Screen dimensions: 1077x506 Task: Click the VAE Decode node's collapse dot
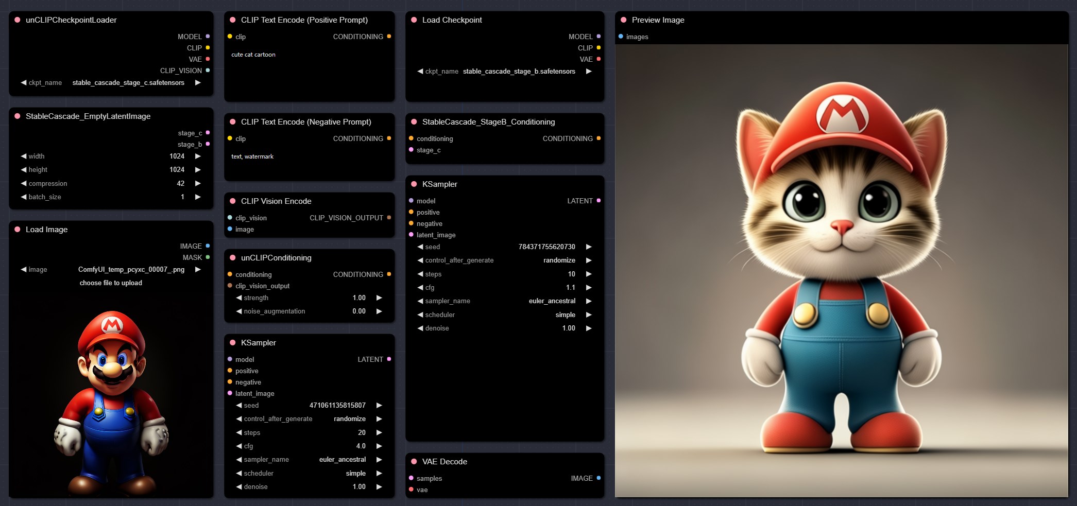tap(414, 462)
